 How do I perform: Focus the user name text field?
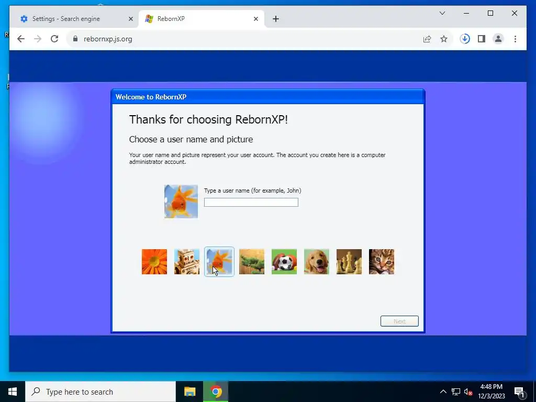coord(251,203)
